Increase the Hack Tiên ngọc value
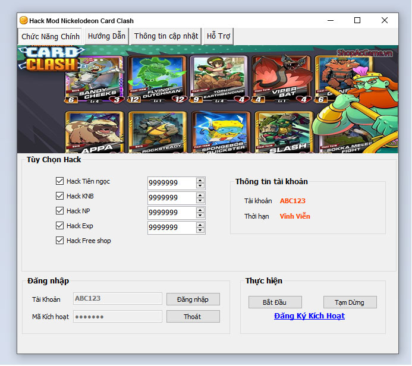This screenshot has width=412, height=366. point(200,181)
